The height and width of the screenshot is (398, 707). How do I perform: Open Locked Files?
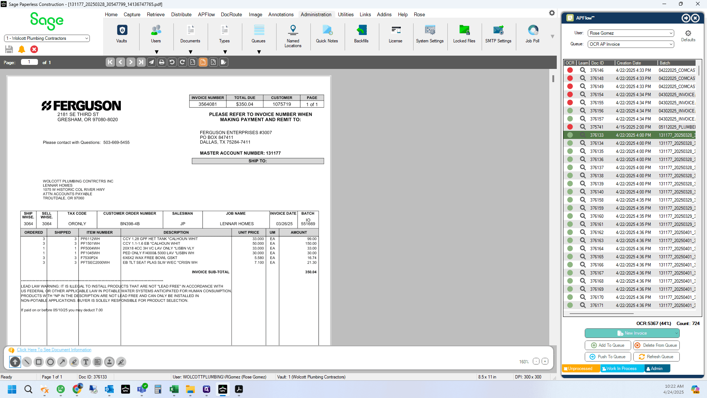[464, 34]
